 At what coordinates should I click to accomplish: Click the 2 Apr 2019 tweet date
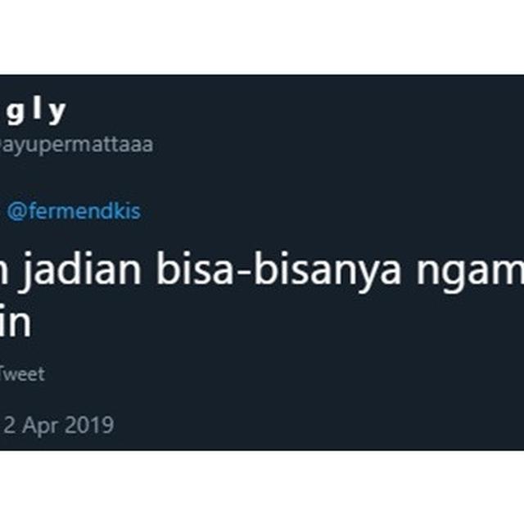[x=58, y=425]
